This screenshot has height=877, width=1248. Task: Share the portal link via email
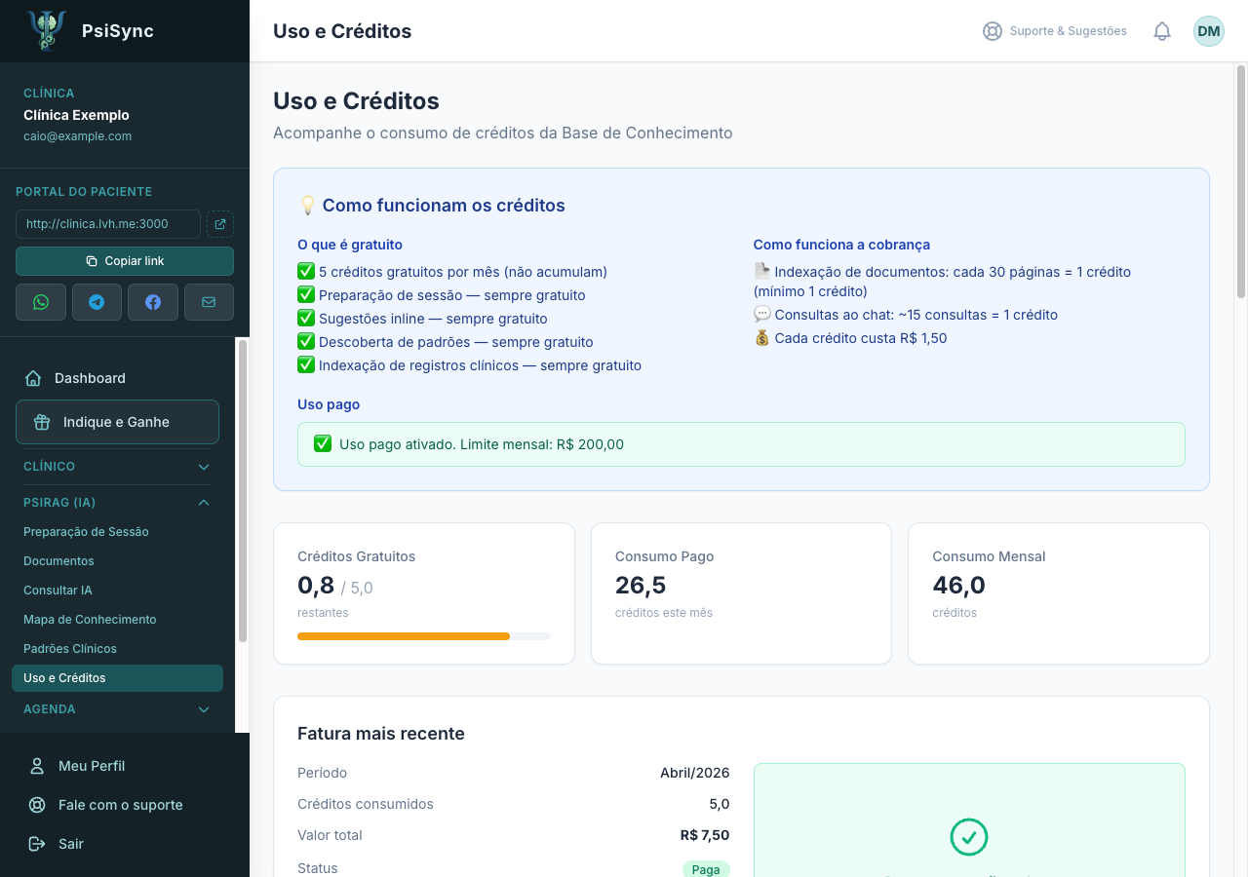coord(209,302)
